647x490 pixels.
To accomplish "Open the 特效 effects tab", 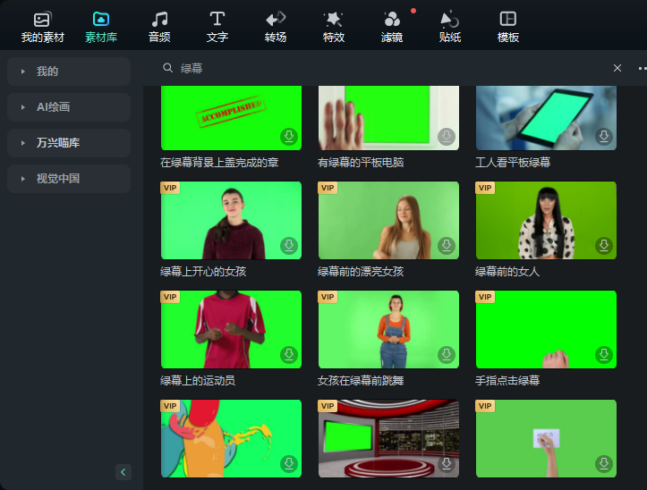I will tap(334, 27).
